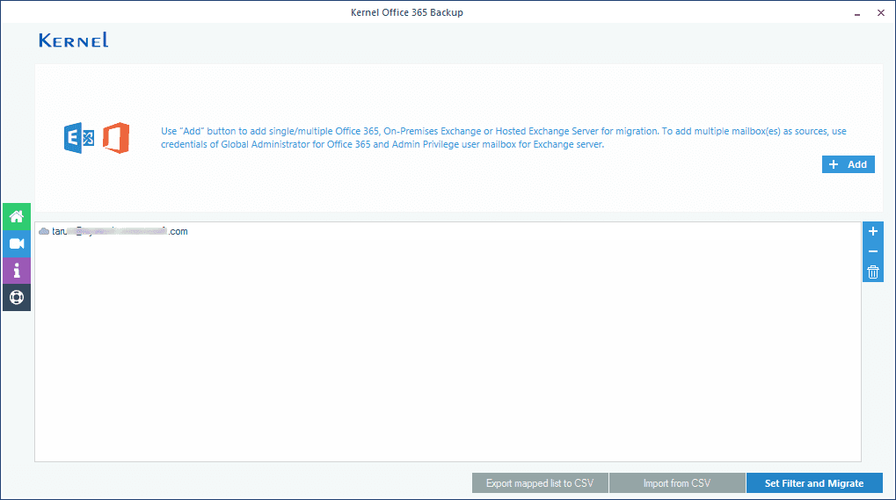Click the Kernel logo

point(73,40)
